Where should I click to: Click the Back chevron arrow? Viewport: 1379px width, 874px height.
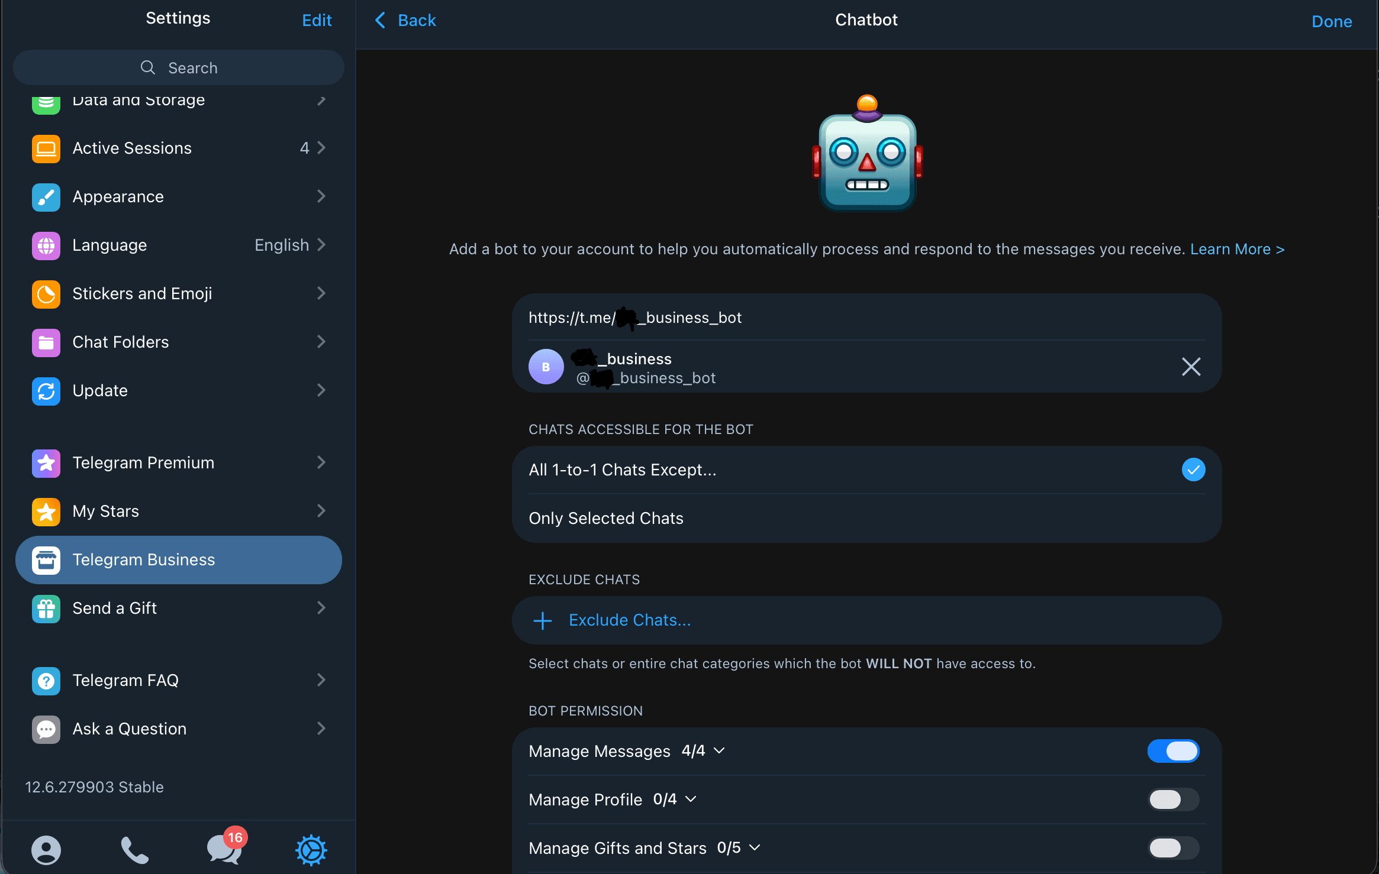(381, 20)
